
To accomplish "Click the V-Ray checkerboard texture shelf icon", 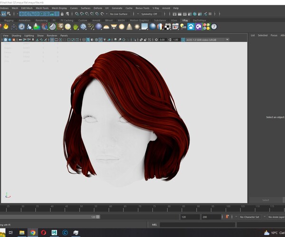I will (168, 27).
